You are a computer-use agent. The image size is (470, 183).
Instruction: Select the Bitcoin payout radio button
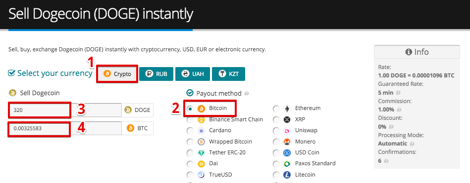(x=190, y=109)
